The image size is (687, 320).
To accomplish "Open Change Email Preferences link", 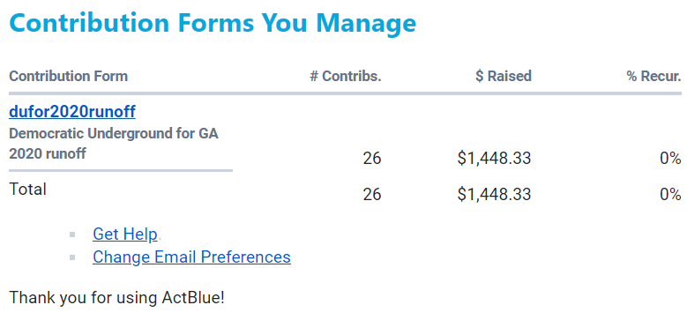I will tap(191, 257).
